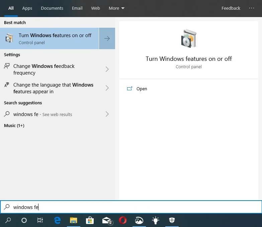Click the search box containing windows fe
262x227 pixels.
(131, 207)
